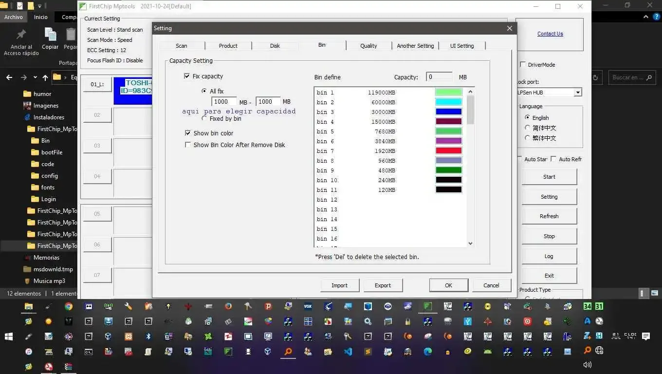The height and width of the screenshot is (374, 662).
Task: Uncheck the Fix capacity checkbox
Action: 187,76
